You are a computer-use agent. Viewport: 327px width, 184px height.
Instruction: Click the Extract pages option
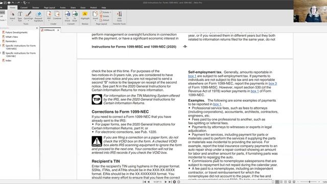point(104,20)
